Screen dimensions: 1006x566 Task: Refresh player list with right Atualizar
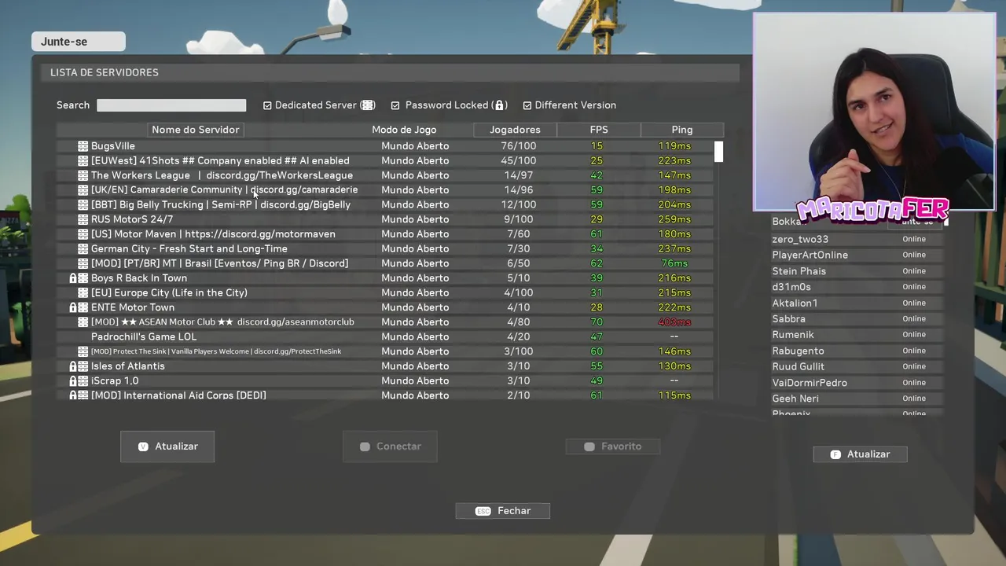click(861, 454)
